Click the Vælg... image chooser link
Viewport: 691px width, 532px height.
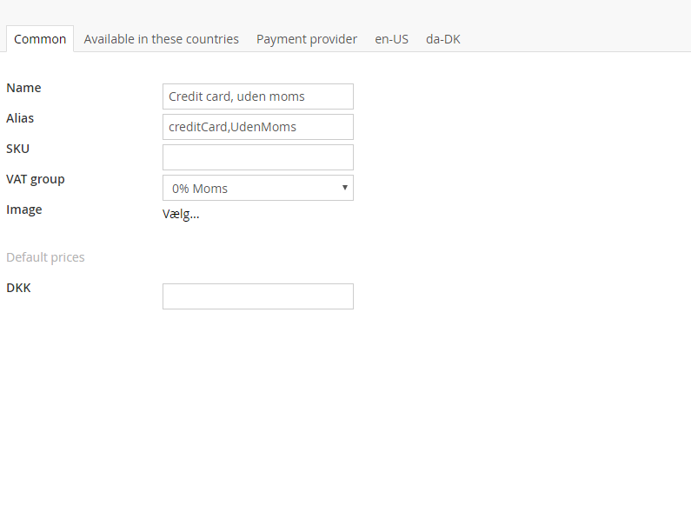pos(181,214)
